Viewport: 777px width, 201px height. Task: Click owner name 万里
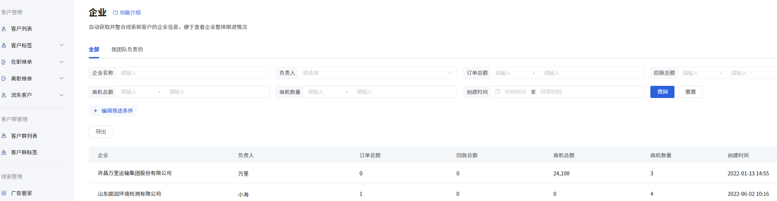coord(243,174)
